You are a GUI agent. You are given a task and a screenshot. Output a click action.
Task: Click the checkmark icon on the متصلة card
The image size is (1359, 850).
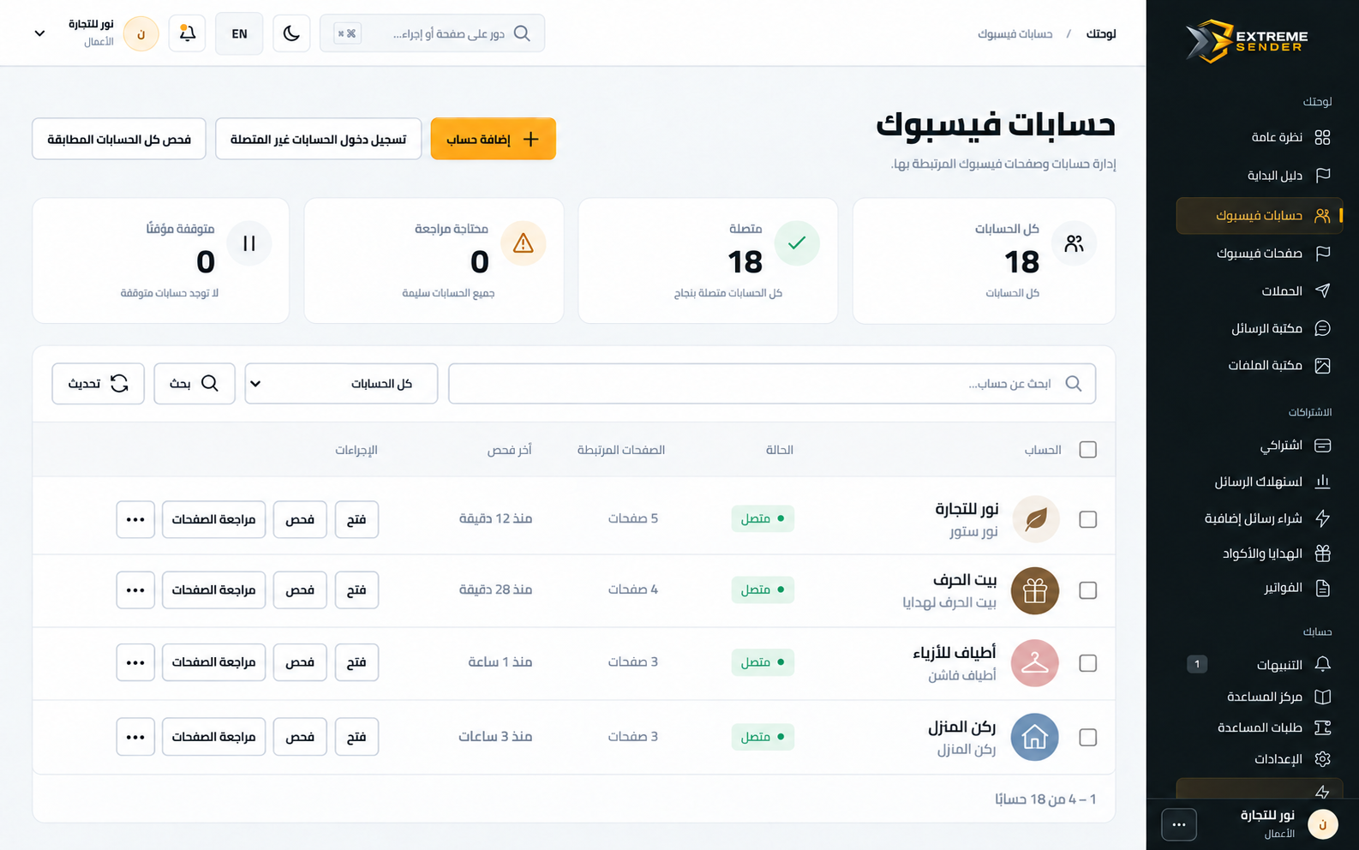point(797,243)
